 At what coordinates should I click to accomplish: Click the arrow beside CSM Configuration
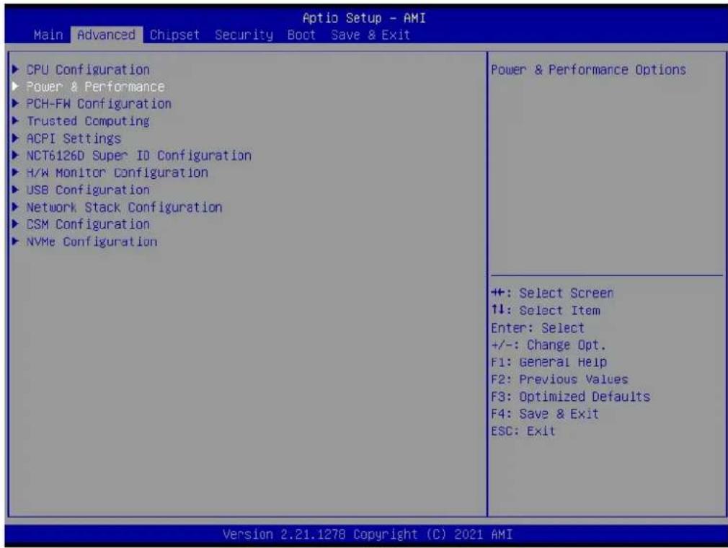15,224
